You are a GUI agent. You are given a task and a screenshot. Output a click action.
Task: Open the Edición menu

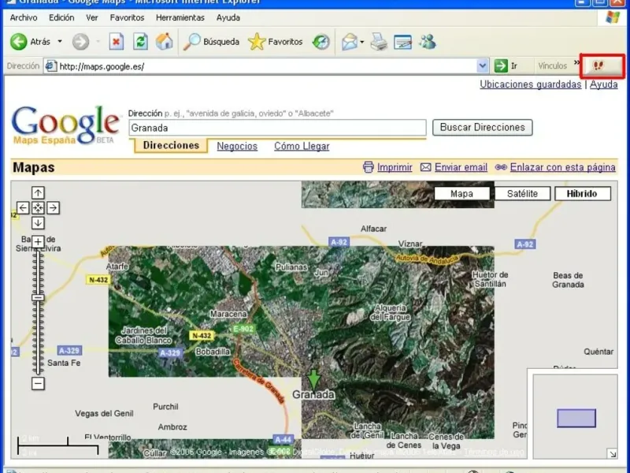61,17
